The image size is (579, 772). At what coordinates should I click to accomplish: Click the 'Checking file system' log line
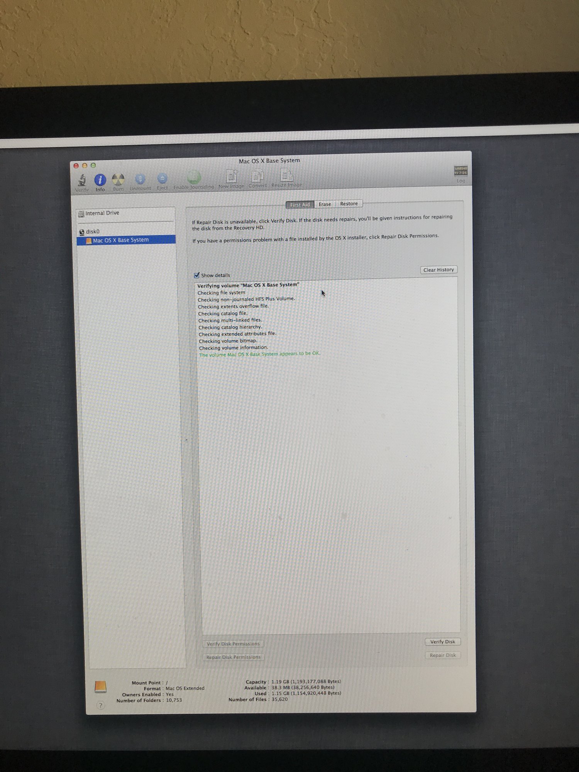point(221,293)
